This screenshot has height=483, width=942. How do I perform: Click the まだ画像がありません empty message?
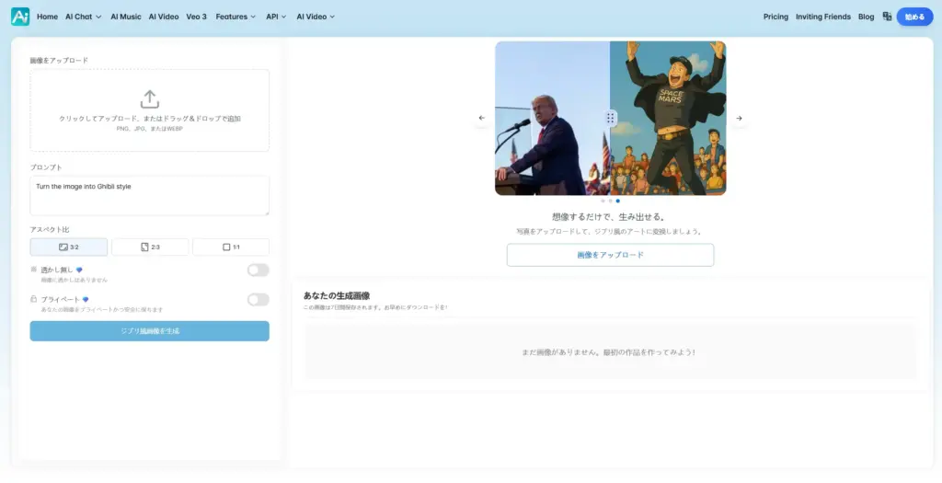(609, 352)
